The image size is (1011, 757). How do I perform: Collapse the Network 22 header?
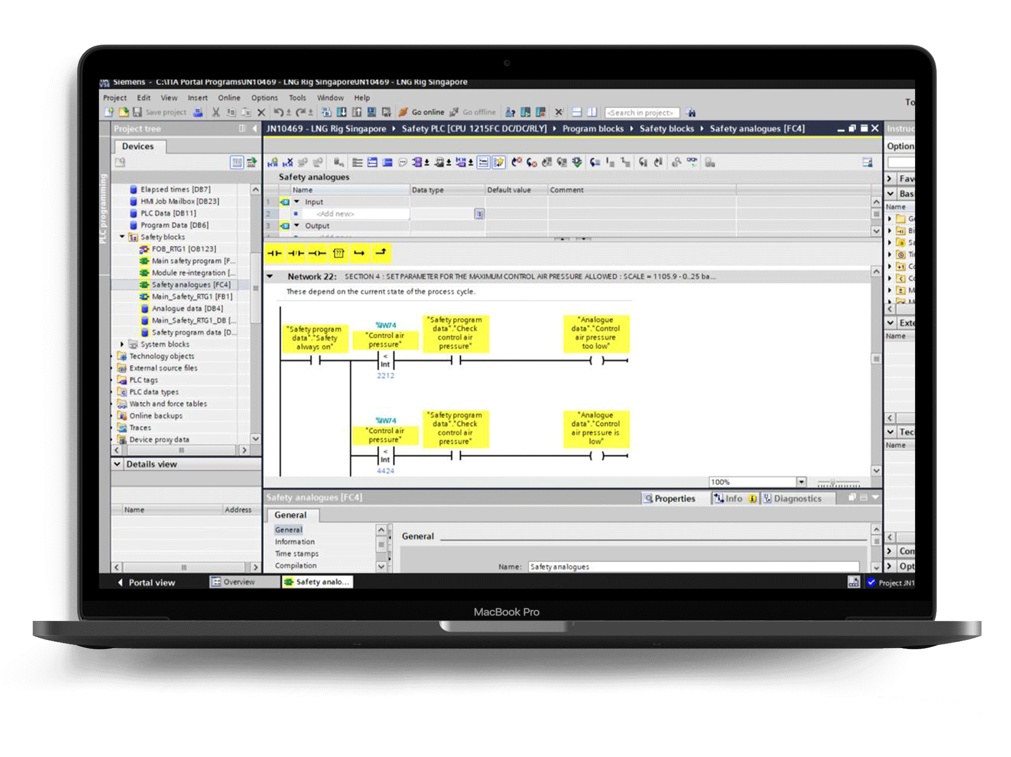tap(270, 276)
